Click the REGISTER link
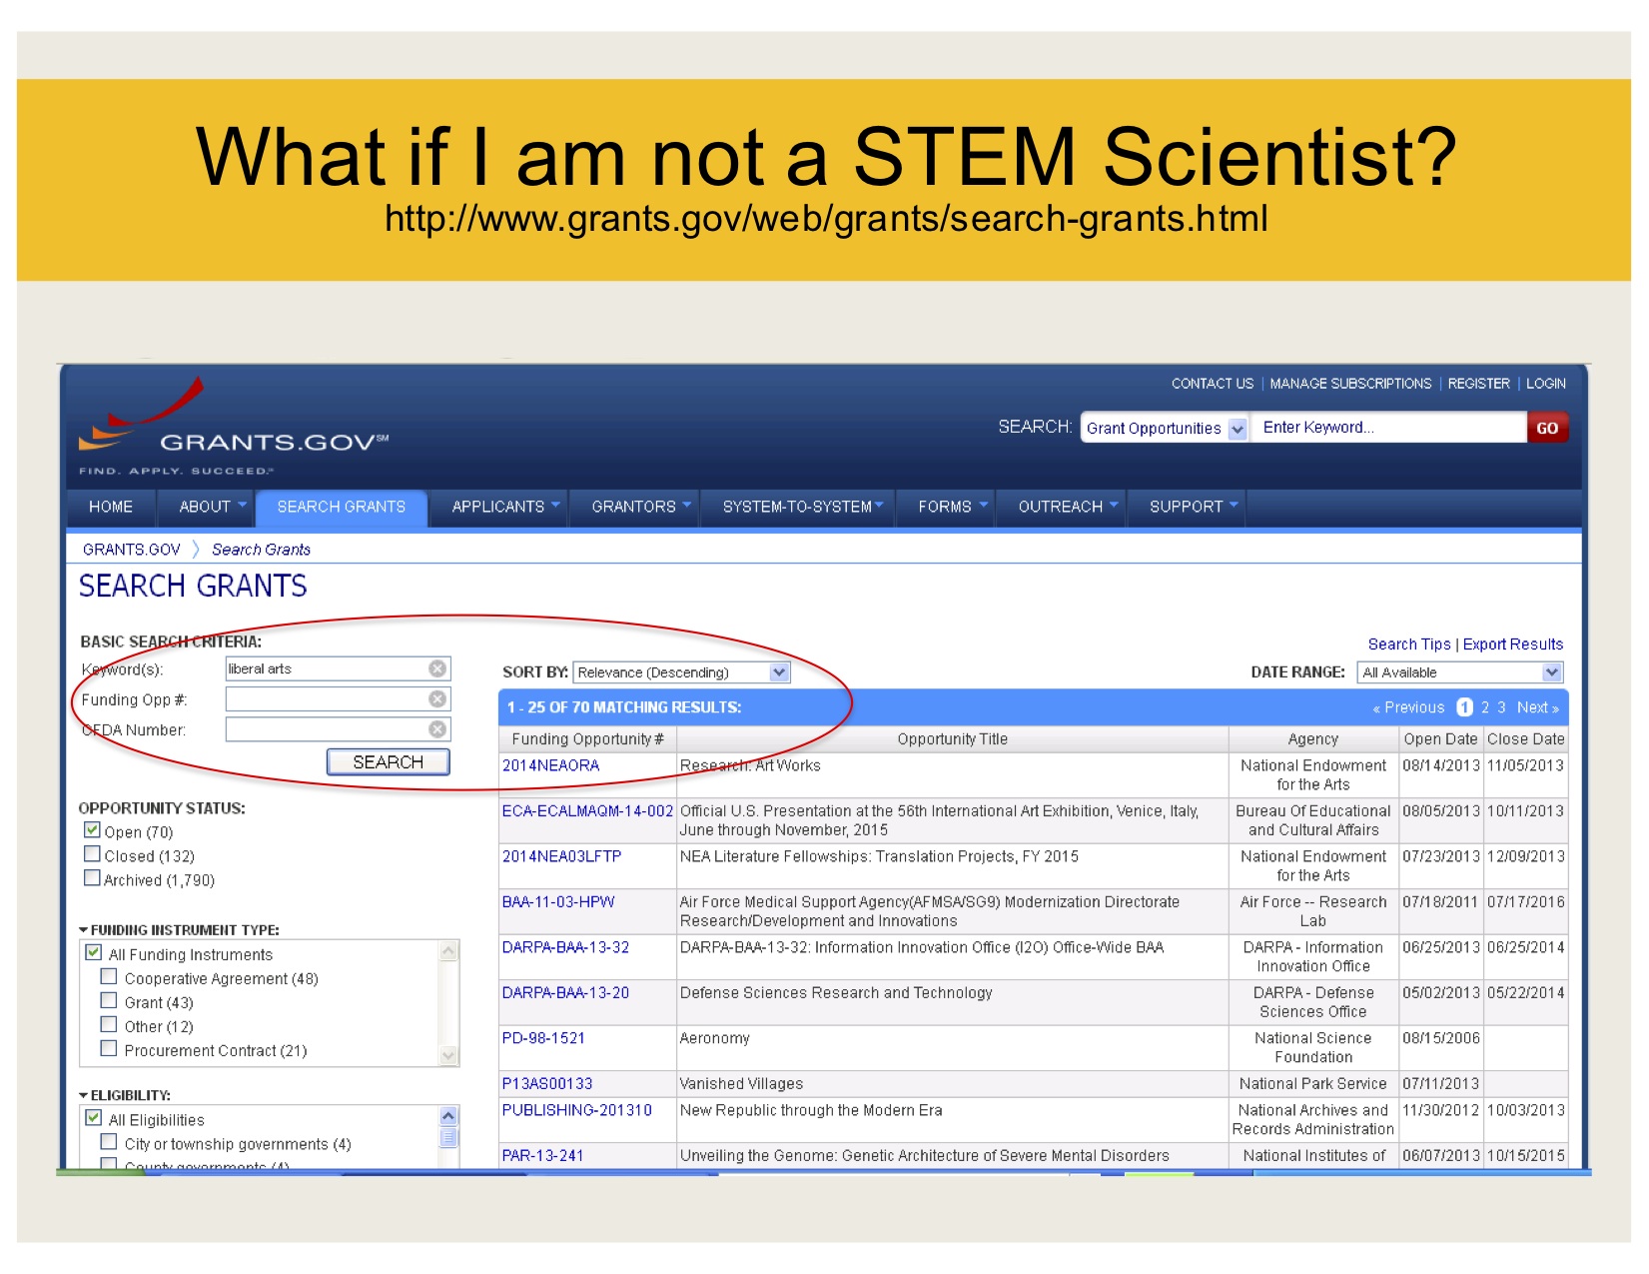 pos(1478,384)
